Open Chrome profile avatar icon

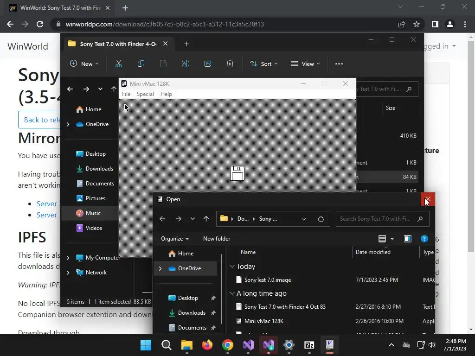(450, 24)
